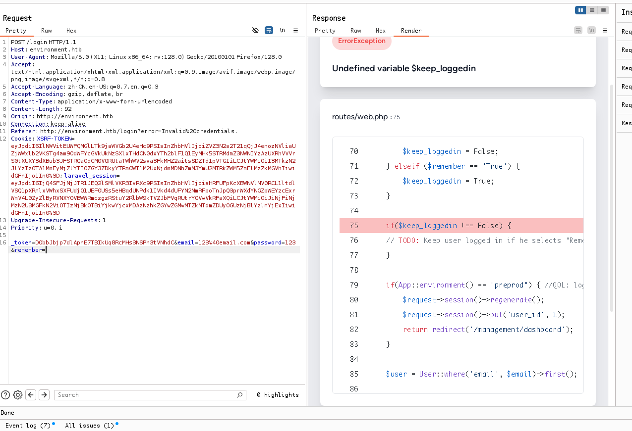Toggle word wrap icon in Request panel
632x431 pixels.
point(269,30)
